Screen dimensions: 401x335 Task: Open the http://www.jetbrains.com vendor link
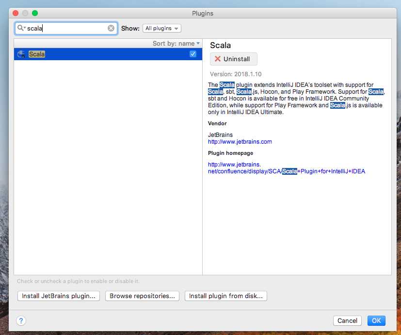[x=240, y=142]
